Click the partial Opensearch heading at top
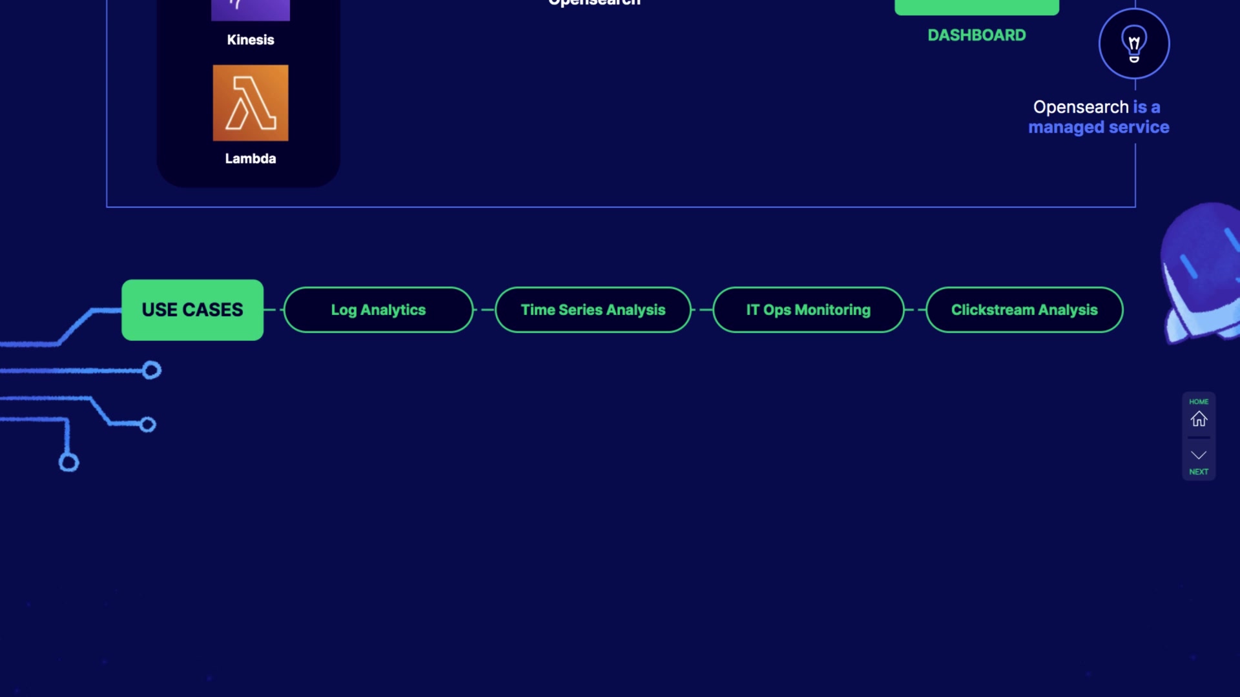 coord(594,3)
